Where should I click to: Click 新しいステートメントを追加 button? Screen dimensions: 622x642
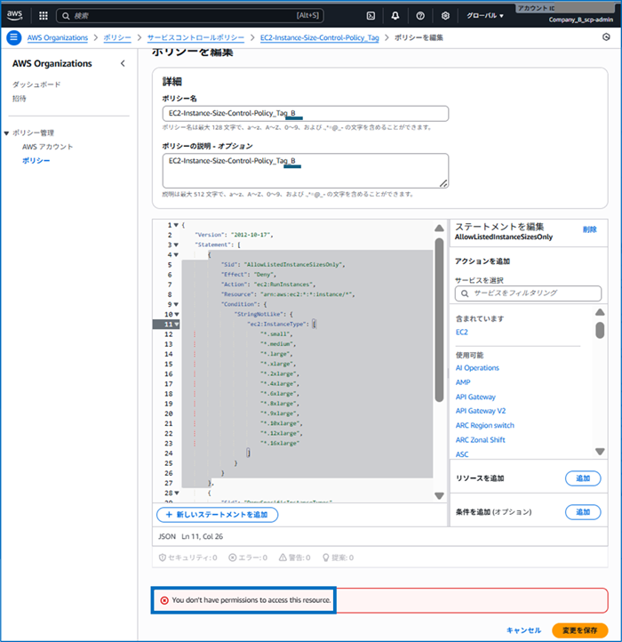[x=218, y=515]
